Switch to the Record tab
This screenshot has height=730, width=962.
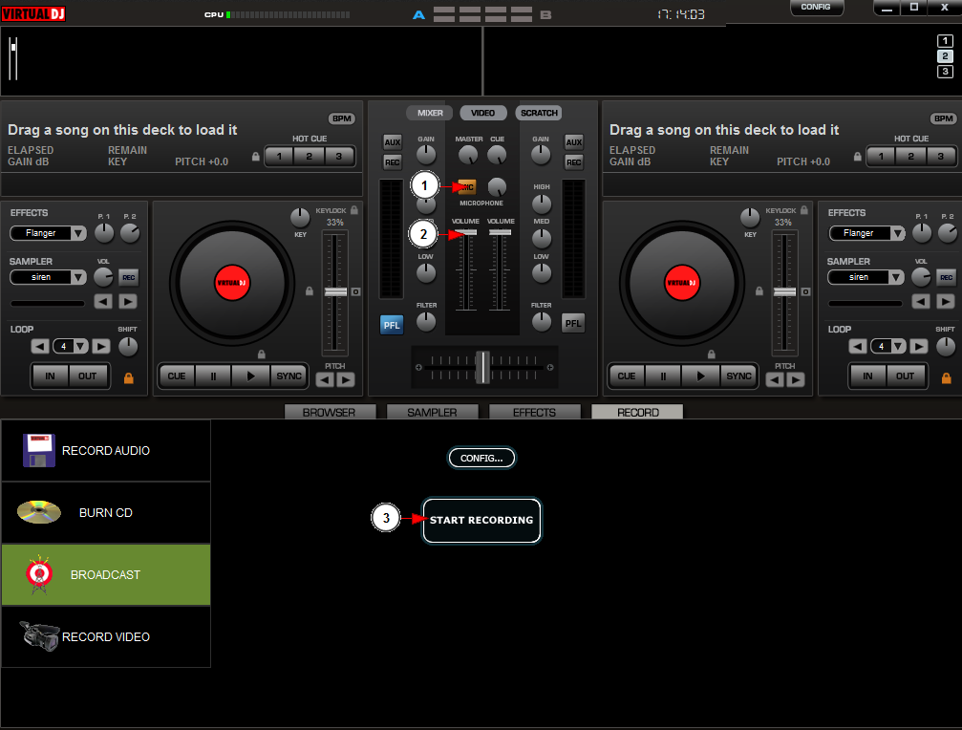(637, 412)
